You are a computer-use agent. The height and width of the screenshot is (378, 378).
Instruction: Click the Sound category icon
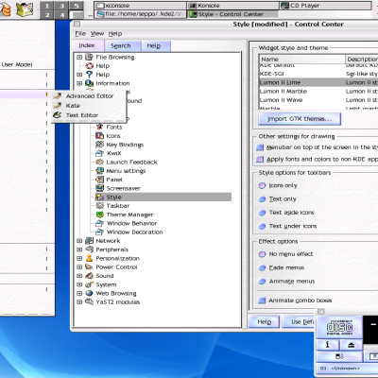[x=90, y=276]
